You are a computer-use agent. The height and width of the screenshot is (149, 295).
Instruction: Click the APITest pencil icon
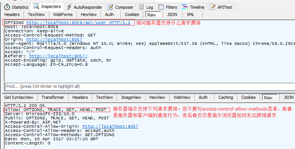coord(213,7)
